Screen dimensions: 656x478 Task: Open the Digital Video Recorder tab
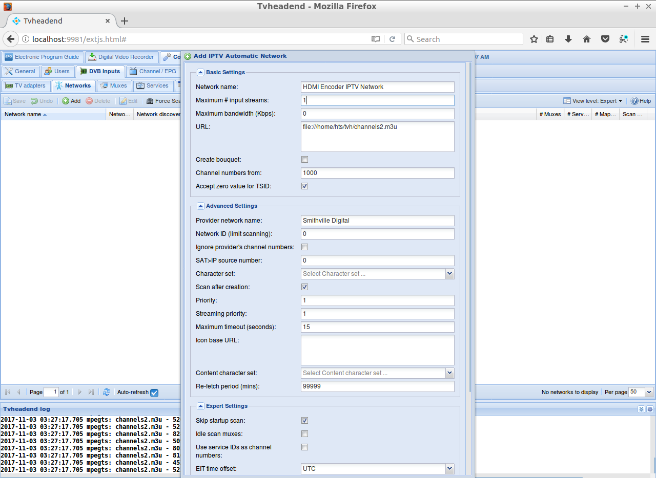click(121, 57)
